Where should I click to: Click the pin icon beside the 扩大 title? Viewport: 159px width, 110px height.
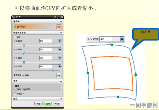pyautogui.click(x=13, y=17)
